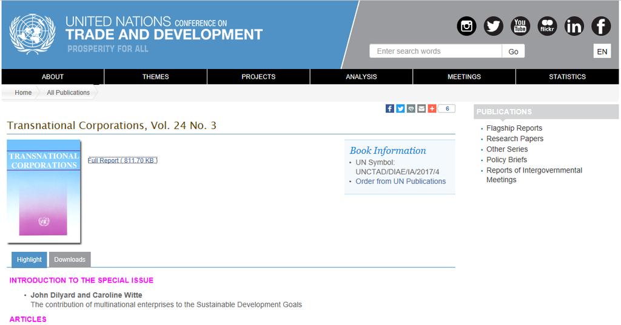Click Order from UN Publications link
The image size is (621, 325).
pyautogui.click(x=400, y=181)
